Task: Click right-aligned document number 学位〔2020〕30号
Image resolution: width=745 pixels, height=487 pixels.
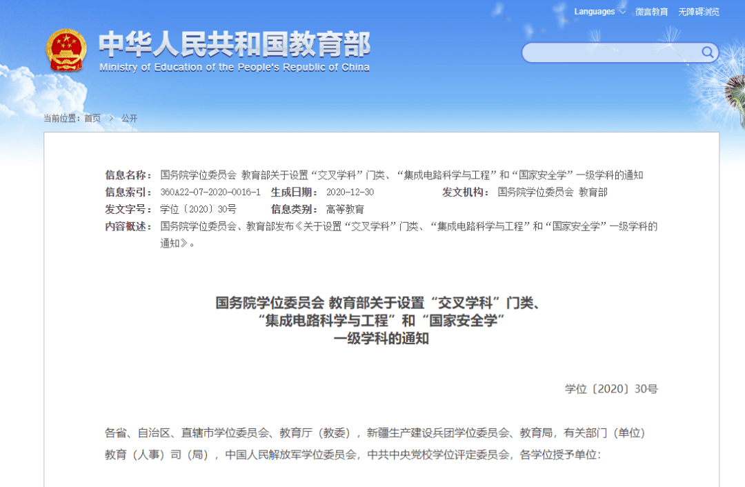Action: pos(611,389)
